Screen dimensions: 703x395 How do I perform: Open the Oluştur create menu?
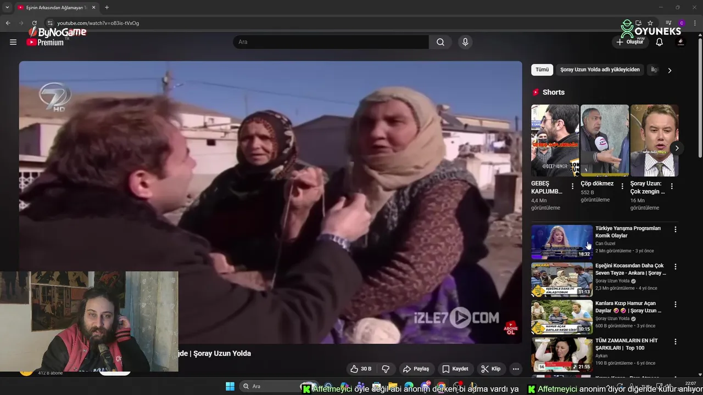pos(629,42)
